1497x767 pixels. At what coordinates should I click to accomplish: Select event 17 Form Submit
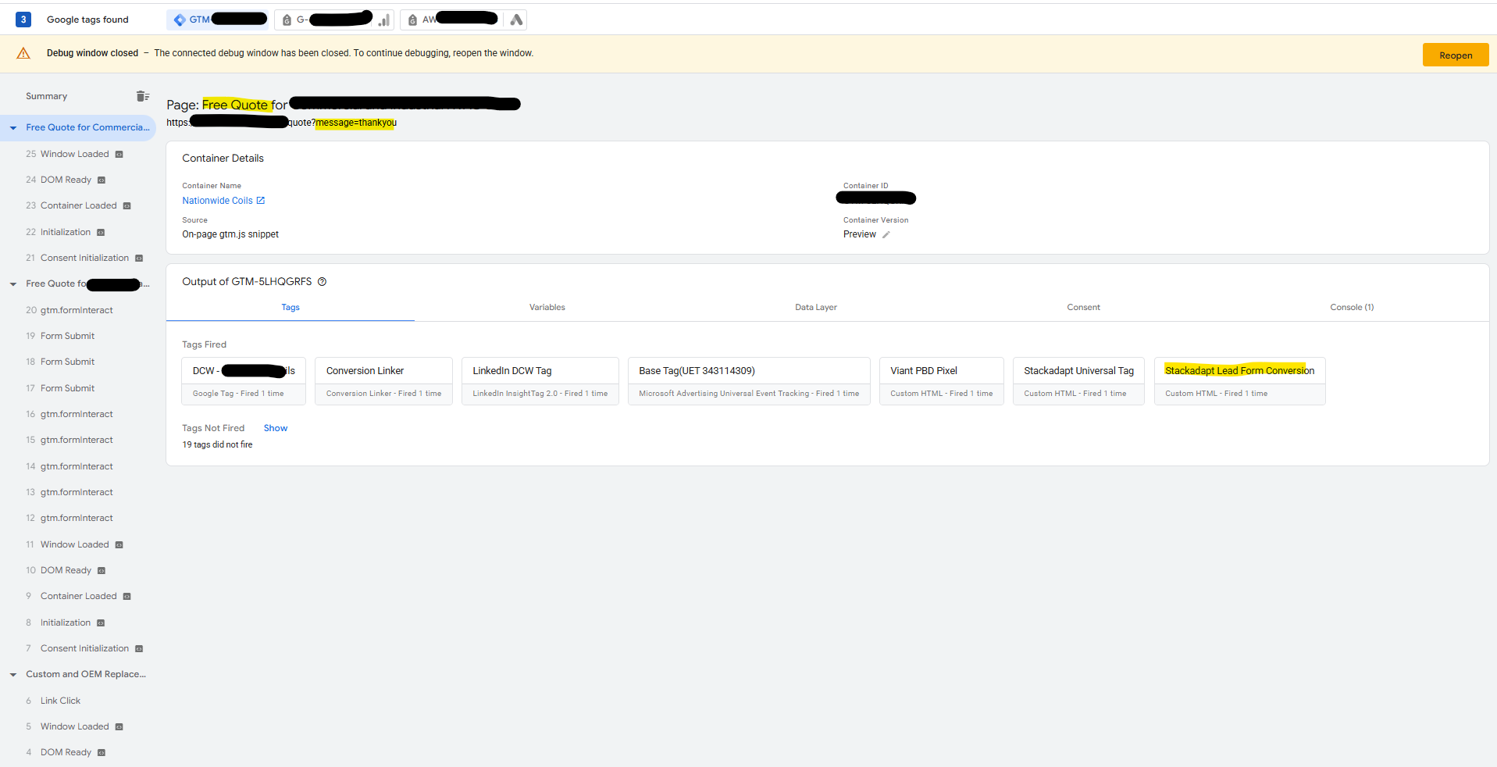(x=67, y=388)
